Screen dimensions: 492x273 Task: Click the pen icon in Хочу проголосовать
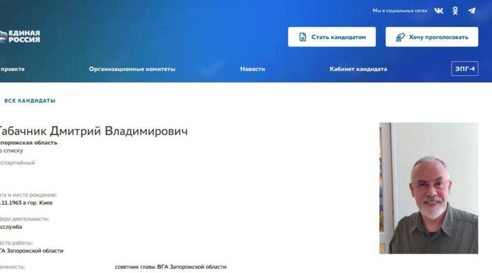point(400,37)
